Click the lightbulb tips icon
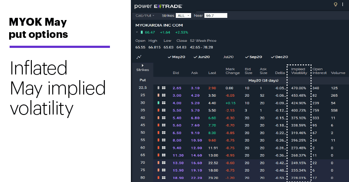This screenshot has height=182, width=349. coord(335,4)
